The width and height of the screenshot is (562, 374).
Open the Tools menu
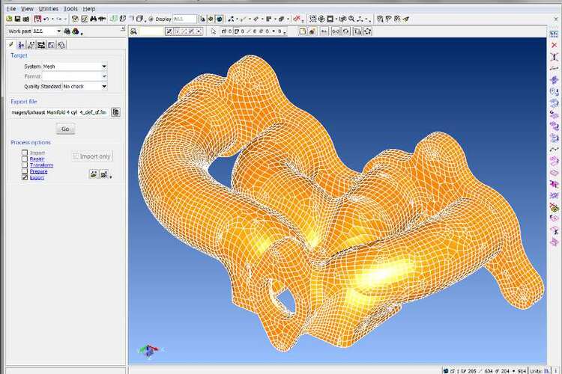(x=70, y=8)
